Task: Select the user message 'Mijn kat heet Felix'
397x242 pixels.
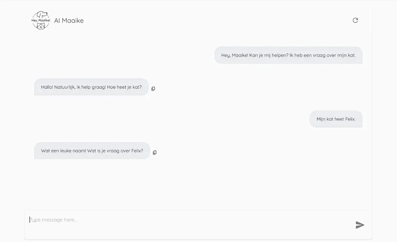Action: tap(336, 119)
